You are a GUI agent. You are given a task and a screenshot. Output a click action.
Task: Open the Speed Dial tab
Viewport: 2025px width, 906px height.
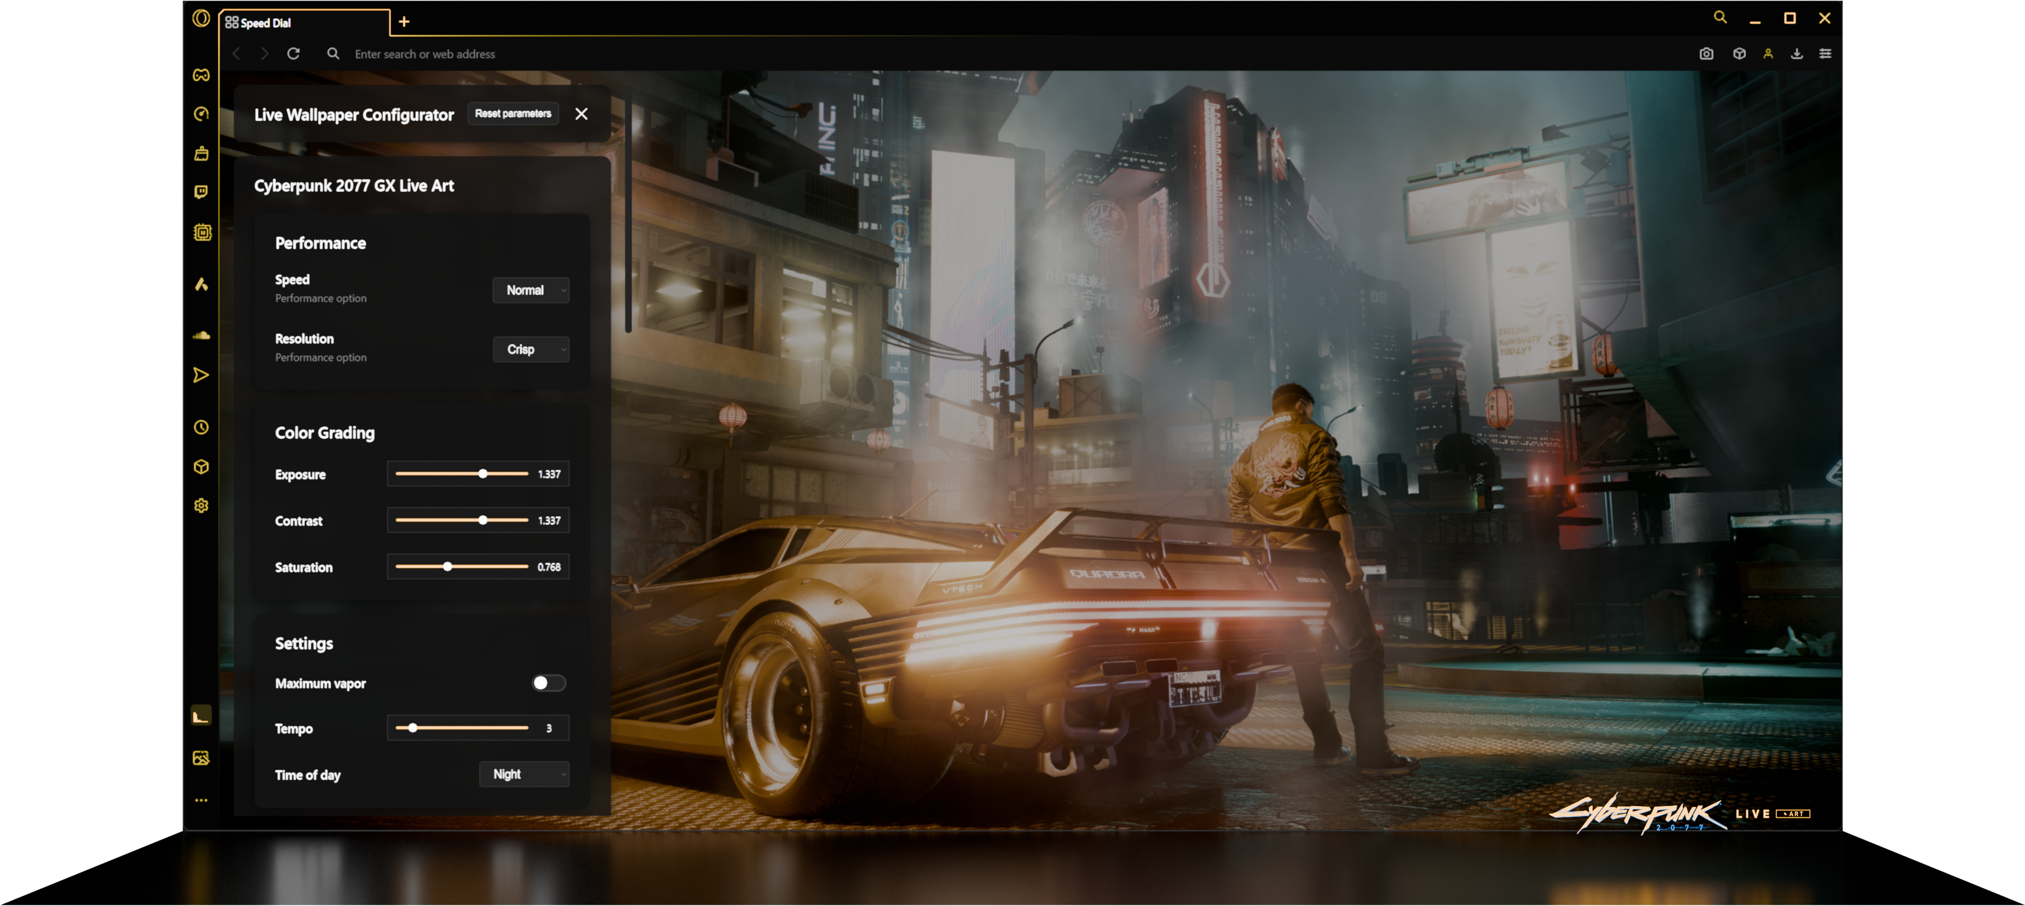302,22
